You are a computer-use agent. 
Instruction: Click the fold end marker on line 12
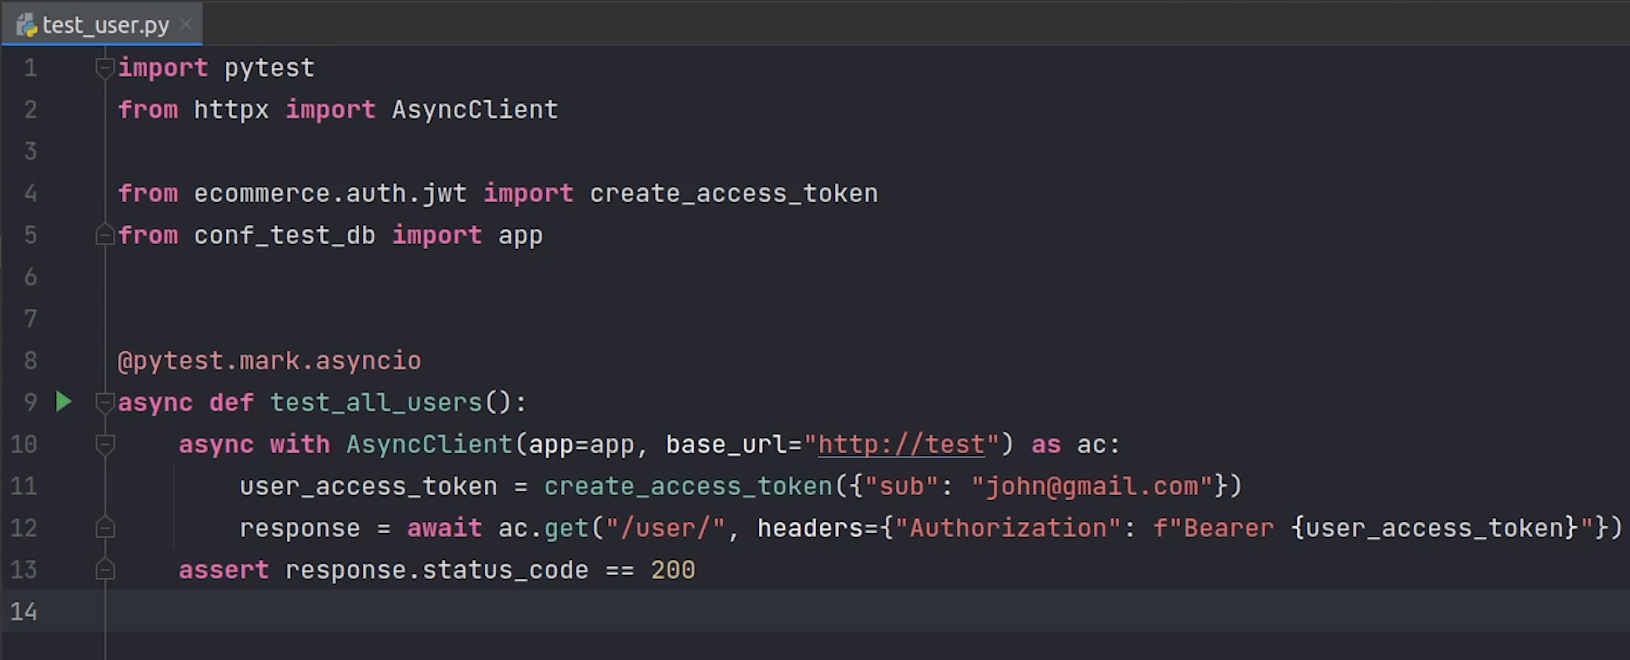105,528
